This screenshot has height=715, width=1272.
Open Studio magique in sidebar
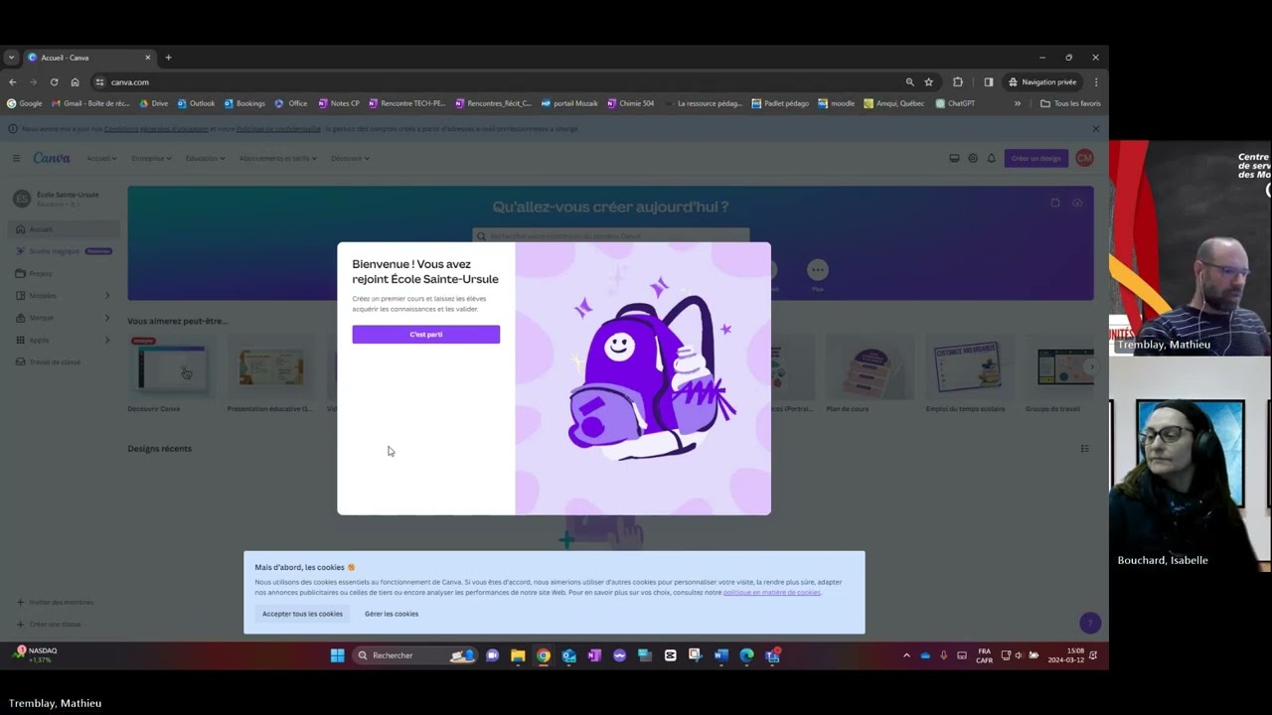pyautogui.click(x=64, y=251)
